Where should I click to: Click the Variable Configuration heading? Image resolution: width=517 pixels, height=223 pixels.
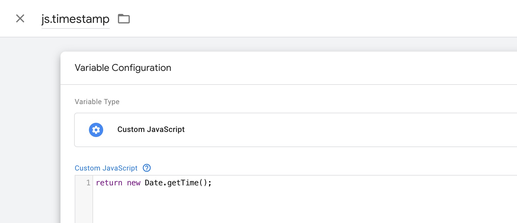[123, 68]
